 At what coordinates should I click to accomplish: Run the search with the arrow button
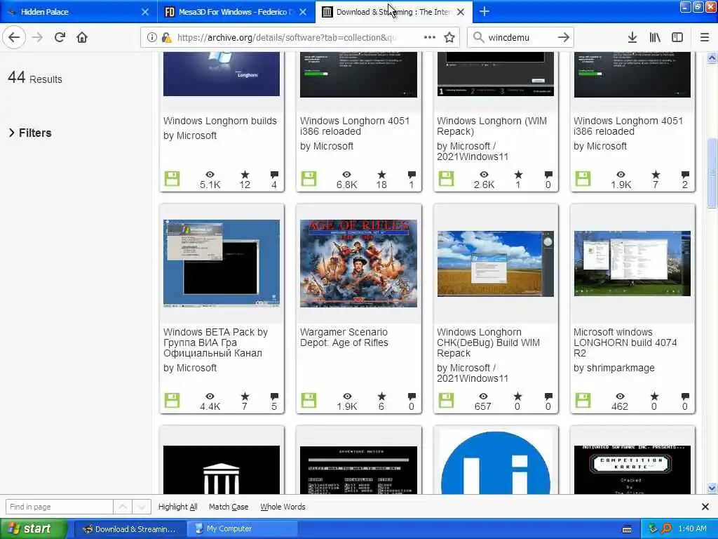click(564, 38)
